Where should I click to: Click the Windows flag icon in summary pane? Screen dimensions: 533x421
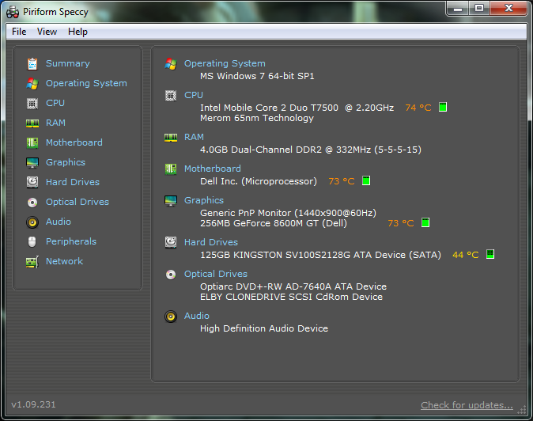point(171,63)
